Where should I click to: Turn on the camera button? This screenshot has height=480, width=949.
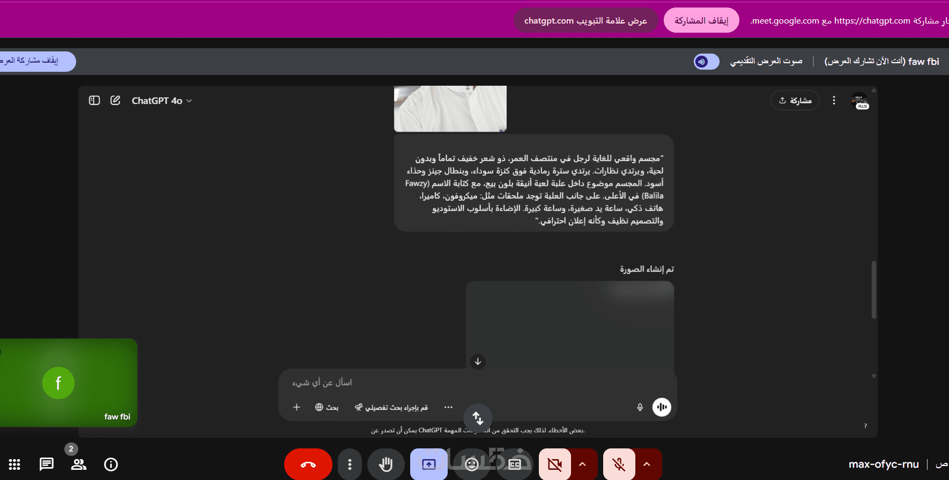pos(555,464)
